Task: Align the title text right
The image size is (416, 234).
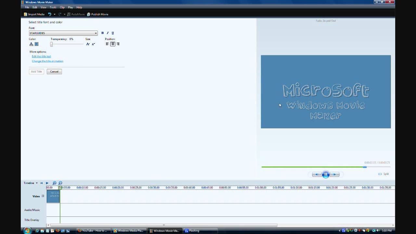Action: click(118, 44)
